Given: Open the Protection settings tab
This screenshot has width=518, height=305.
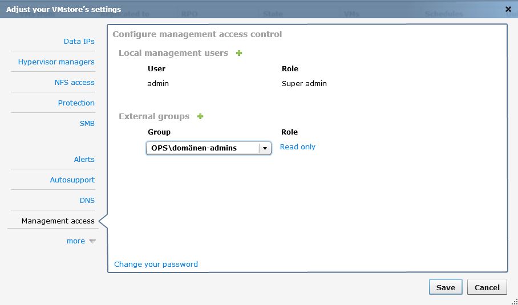Looking at the screenshot, I should [x=76, y=103].
